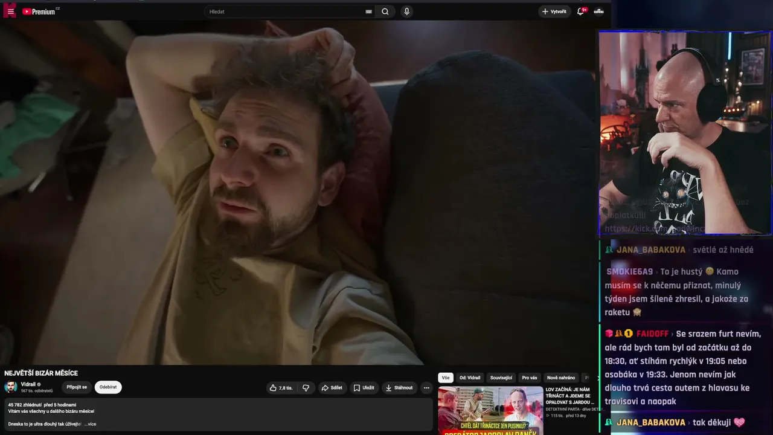Select the Související filter chip

pos(501,378)
